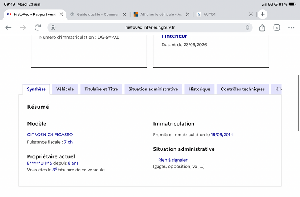Image resolution: width=300 pixels, height=197 pixels.
Task: Select the Titulaire et Titre tab
Action: pyautogui.click(x=101, y=89)
